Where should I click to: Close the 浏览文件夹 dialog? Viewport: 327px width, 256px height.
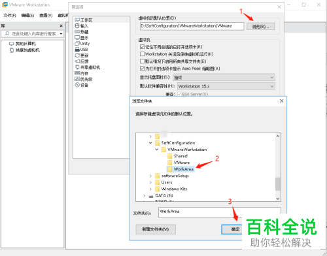tap(281, 101)
